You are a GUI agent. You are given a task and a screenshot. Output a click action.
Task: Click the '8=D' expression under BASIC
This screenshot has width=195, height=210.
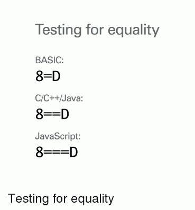click(x=48, y=76)
